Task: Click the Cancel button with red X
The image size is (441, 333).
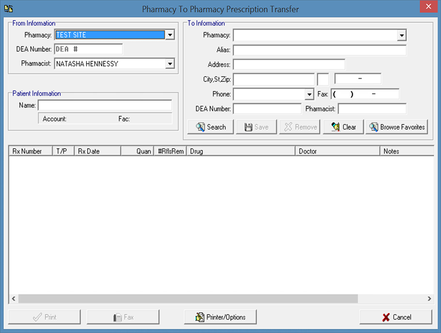Action: pyautogui.click(x=396, y=317)
